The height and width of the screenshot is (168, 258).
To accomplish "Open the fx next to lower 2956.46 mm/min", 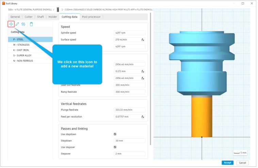I will tap(143, 78).
